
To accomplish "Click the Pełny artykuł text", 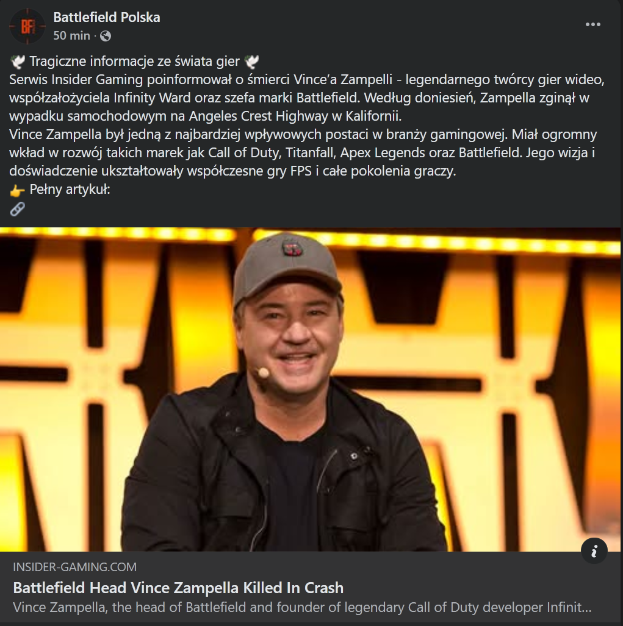I will (70, 189).
